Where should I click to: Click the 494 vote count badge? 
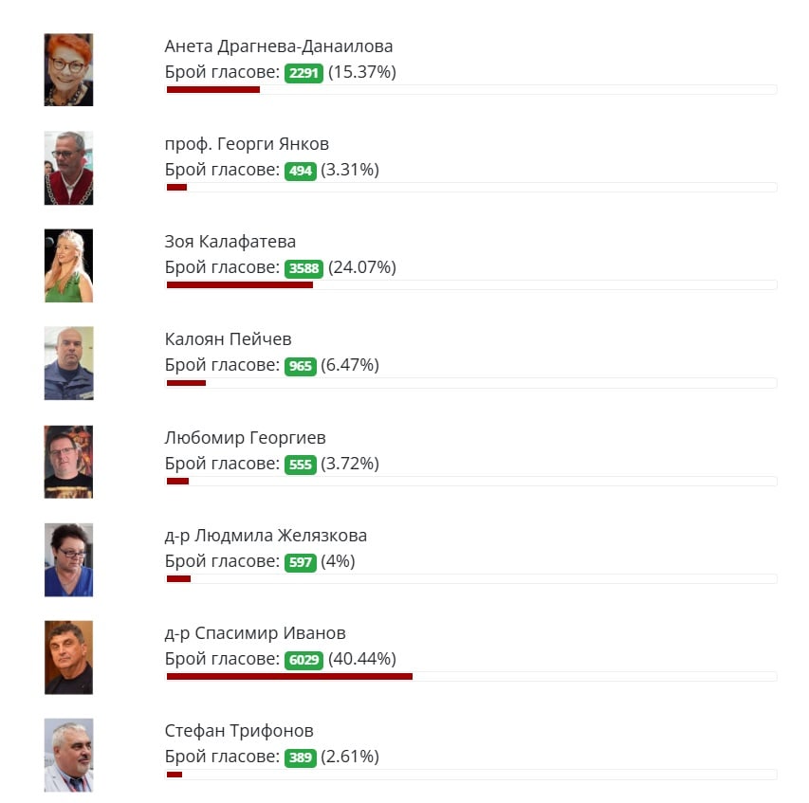coord(301,171)
